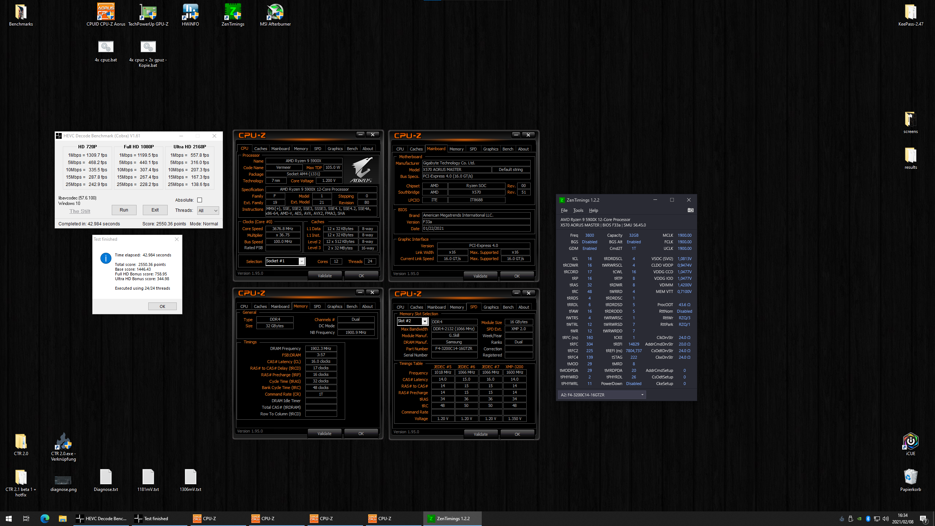
Task: Select the 4x cpuz.bat file icon
Action: coord(106,51)
